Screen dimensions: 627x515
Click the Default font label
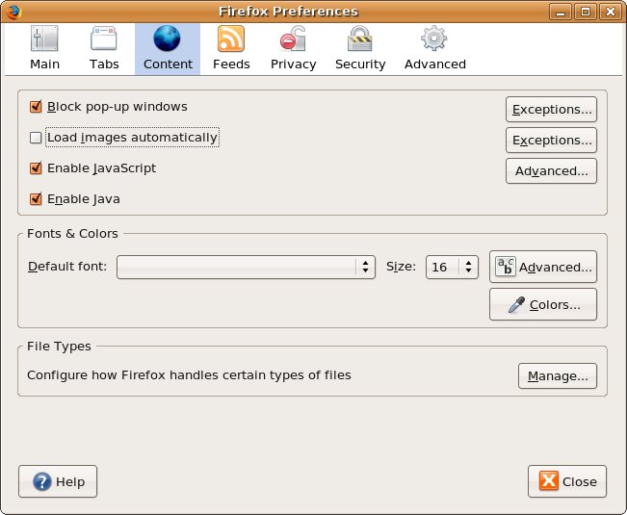coord(67,267)
